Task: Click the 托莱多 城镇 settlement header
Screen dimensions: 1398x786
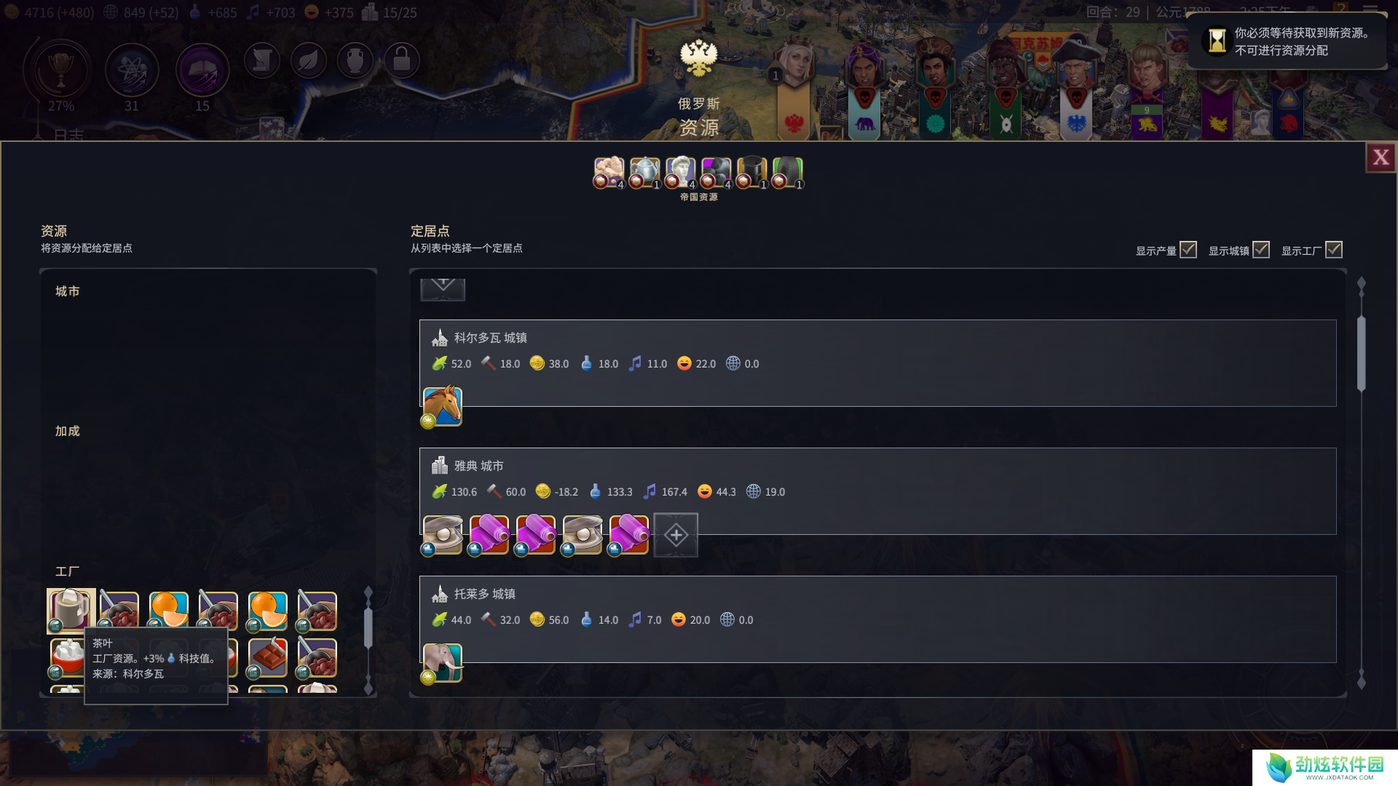Action: point(484,594)
